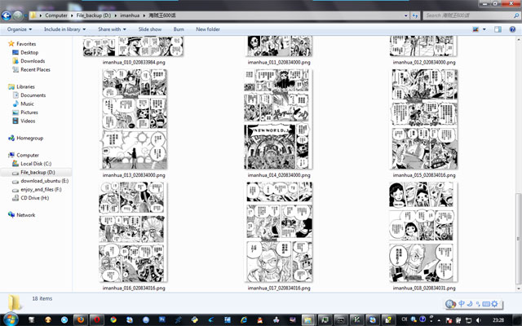
Task: Start Slide show of the images
Action: pos(150,29)
